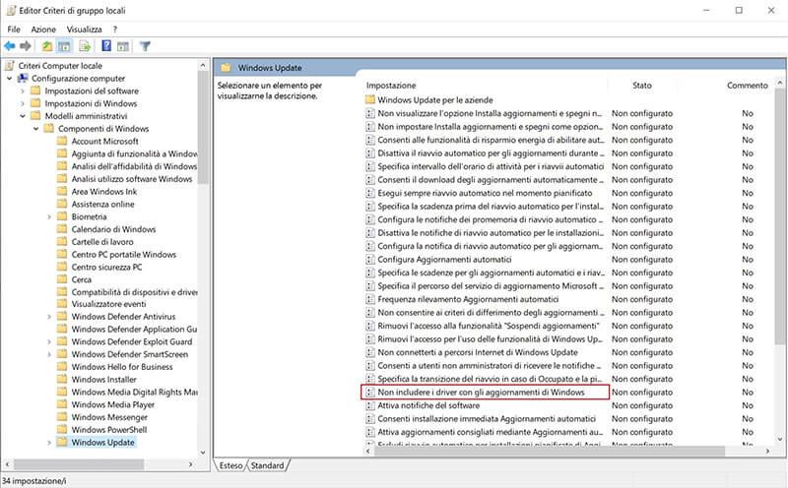788x488 pixels.
Task: Sort by the Commento column header
Action: 747,86
